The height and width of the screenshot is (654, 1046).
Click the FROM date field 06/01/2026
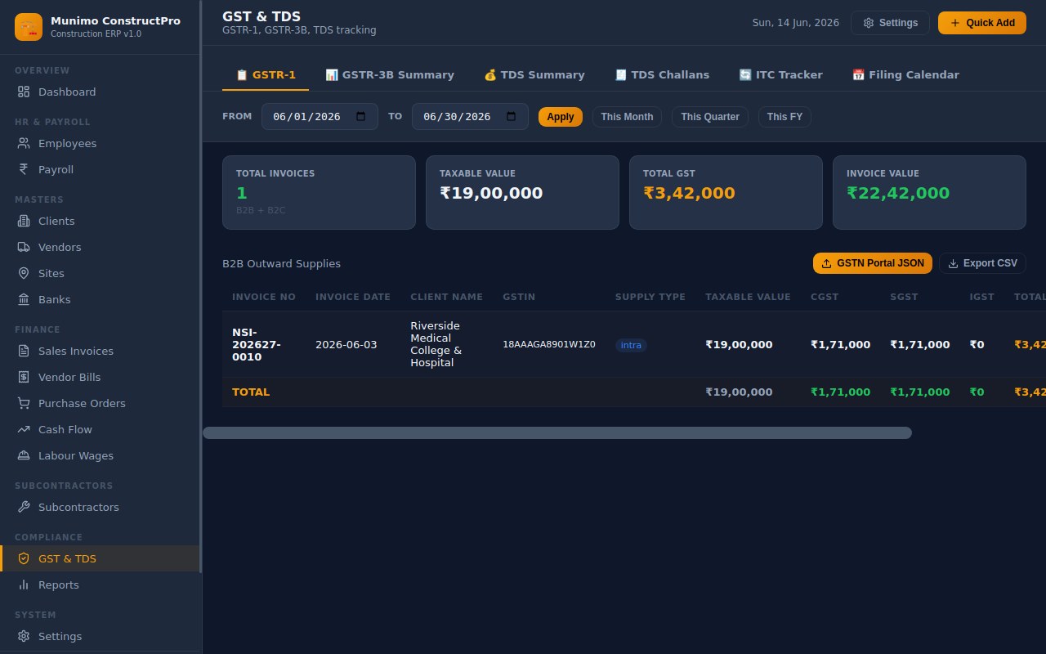coord(320,116)
